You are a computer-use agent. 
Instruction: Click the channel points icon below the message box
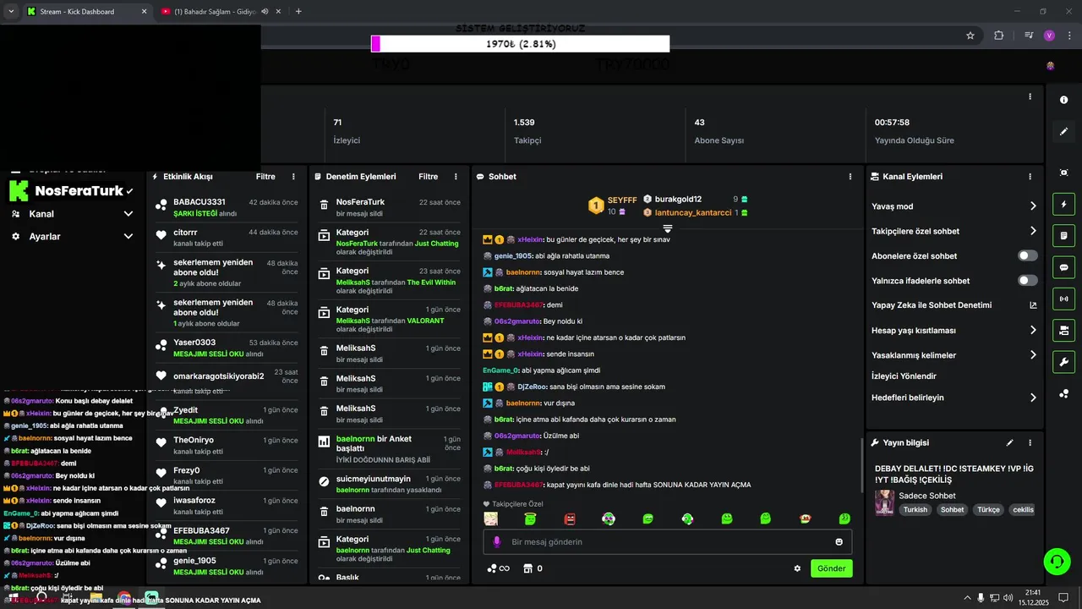492,568
